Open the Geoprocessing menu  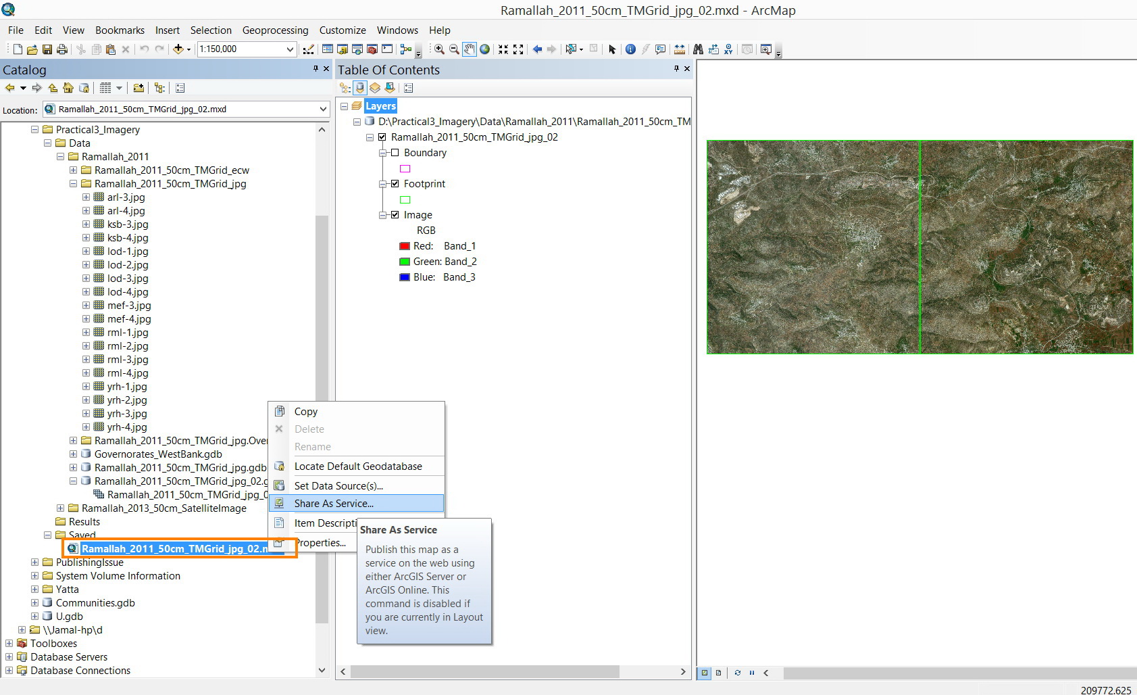pos(275,30)
